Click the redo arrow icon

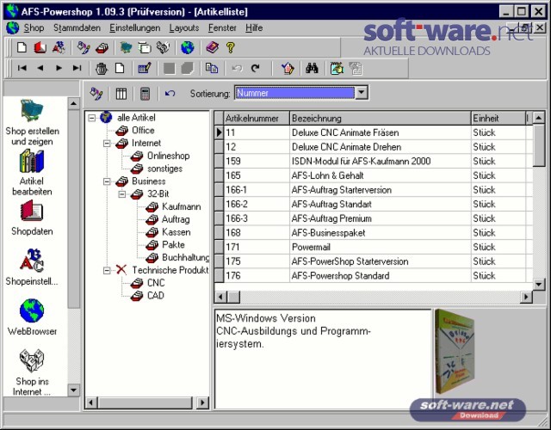coord(256,68)
